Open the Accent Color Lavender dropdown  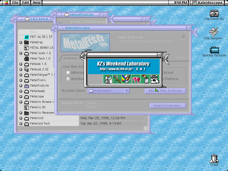coord(109,91)
